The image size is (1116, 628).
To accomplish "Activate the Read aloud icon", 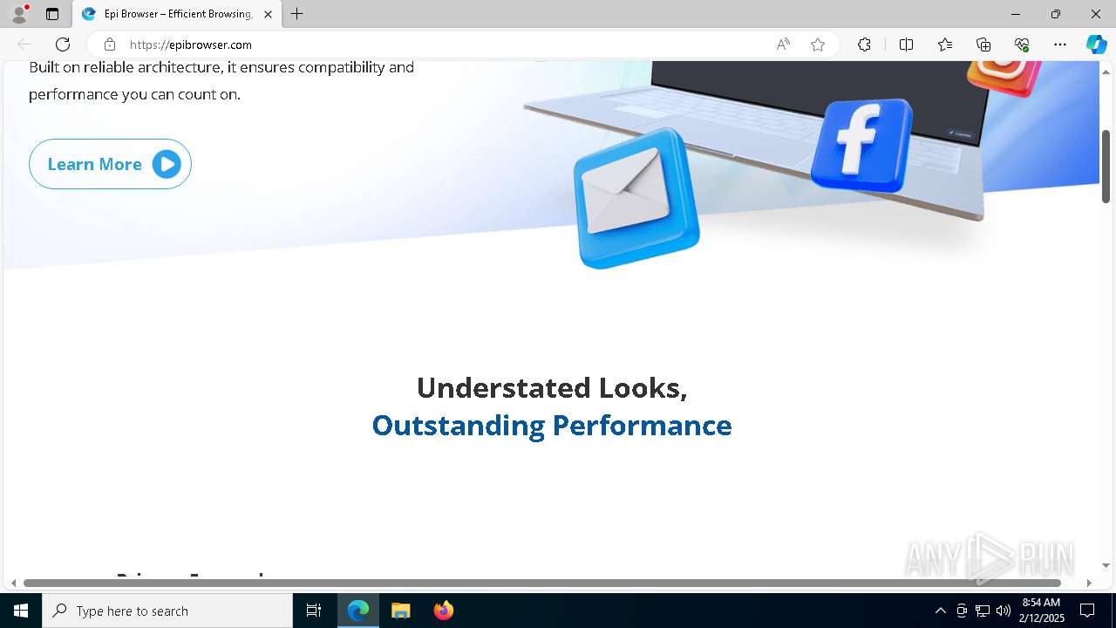I will point(783,44).
